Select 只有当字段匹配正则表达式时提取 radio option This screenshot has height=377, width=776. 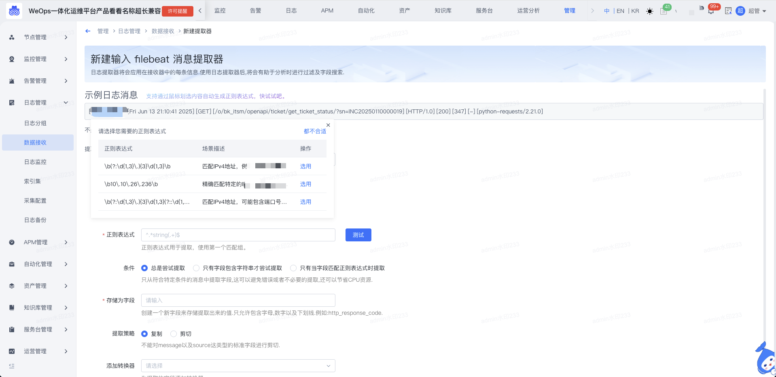pos(293,268)
